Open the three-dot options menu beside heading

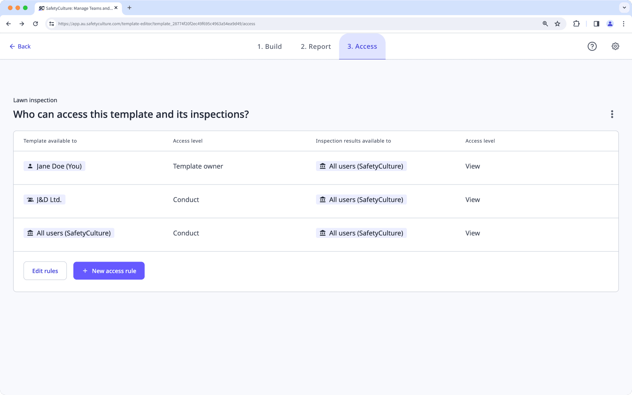612,114
